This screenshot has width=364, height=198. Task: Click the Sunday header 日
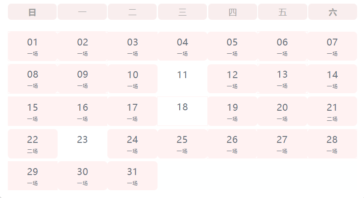click(32, 12)
